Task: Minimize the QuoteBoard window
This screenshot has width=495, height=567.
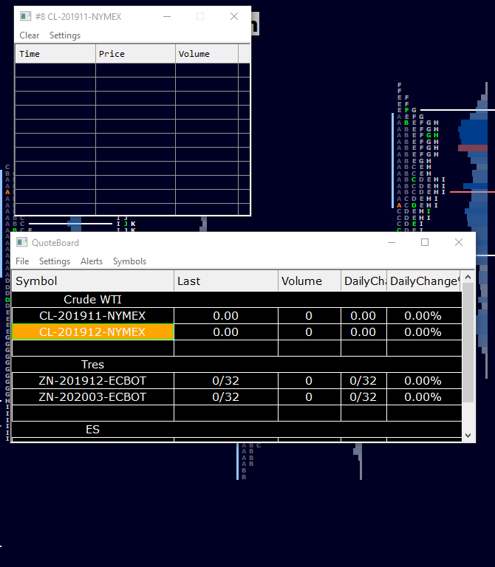Action: (392, 242)
